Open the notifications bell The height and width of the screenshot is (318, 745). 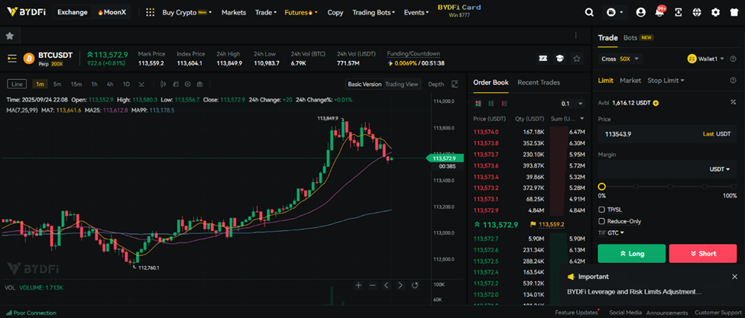point(659,13)
